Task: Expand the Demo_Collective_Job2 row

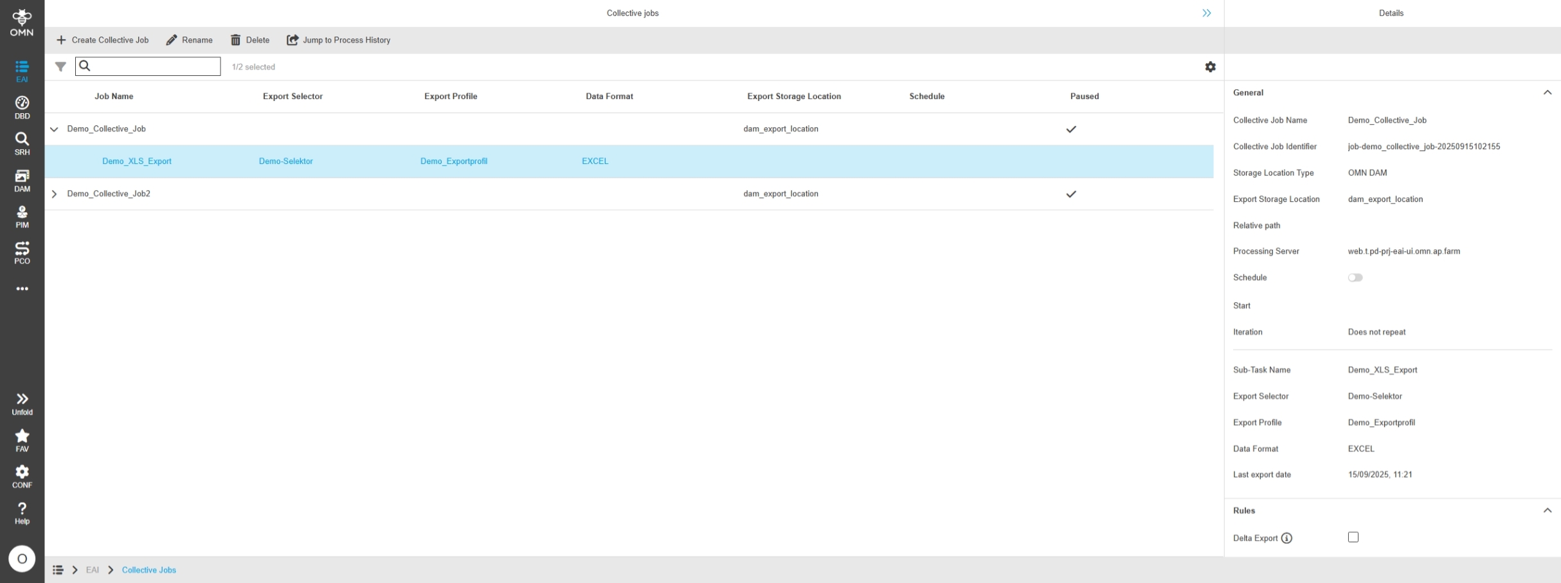Action: point(54,194)
